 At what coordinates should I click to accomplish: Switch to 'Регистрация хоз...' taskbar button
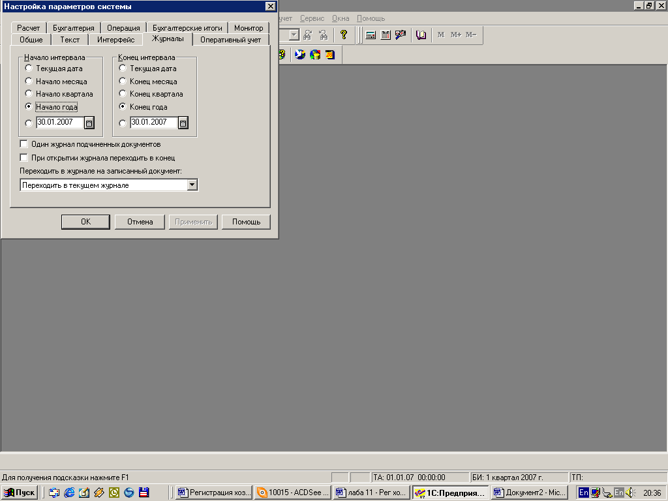pos(214,493)
